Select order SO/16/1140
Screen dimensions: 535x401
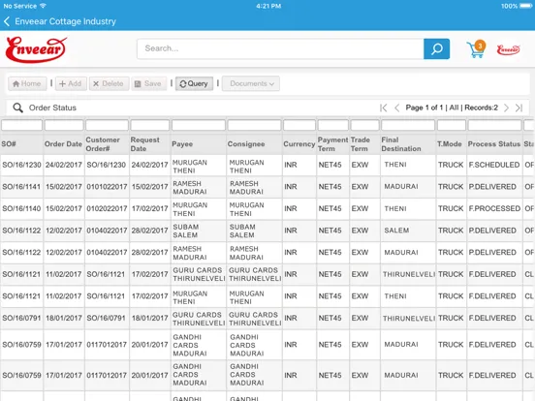point(21,208)
